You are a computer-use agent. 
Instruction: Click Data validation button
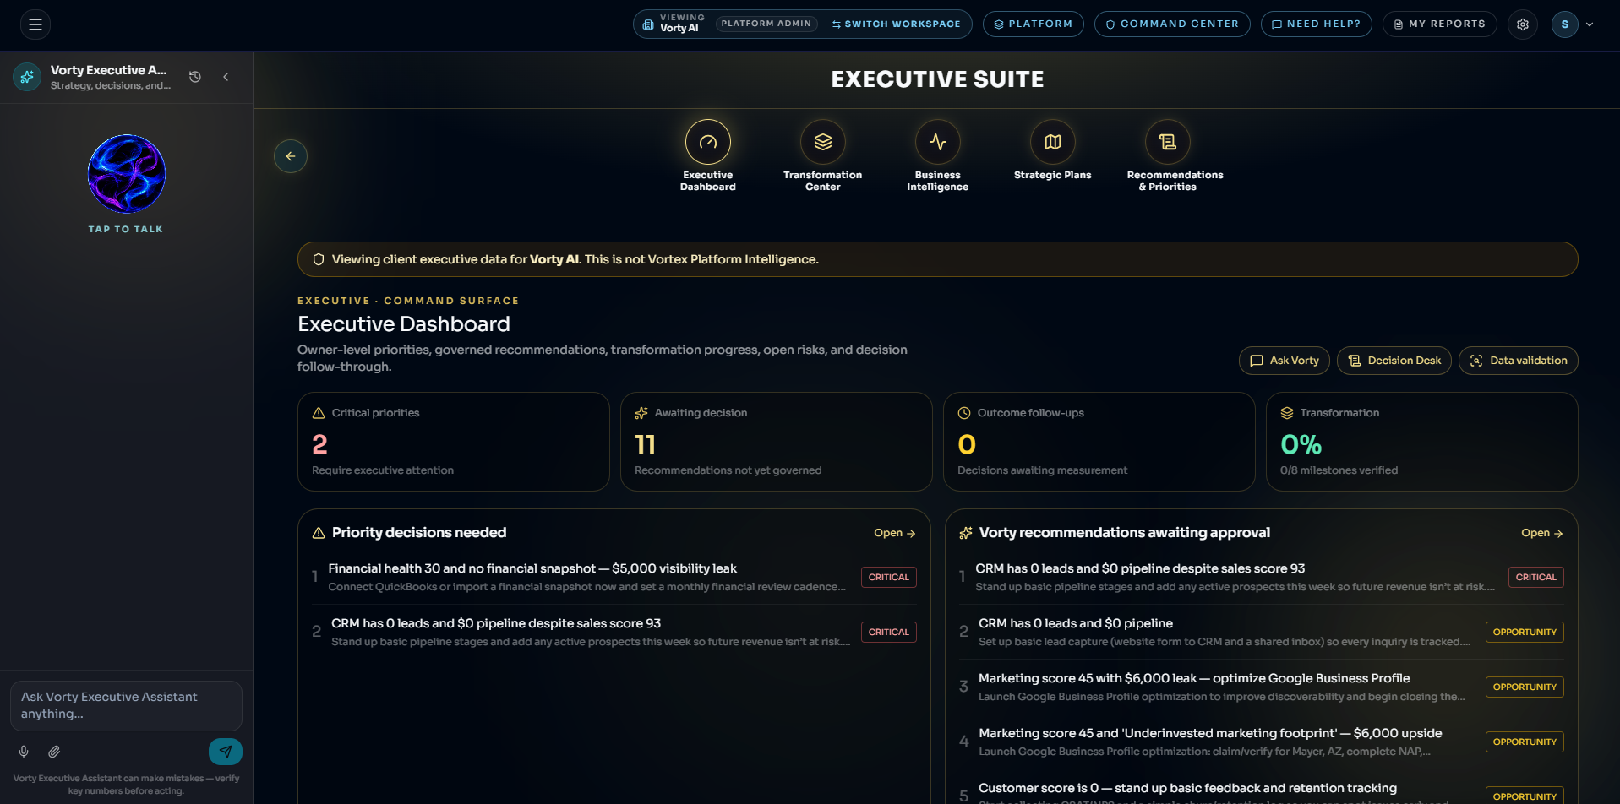point(1519,361)
